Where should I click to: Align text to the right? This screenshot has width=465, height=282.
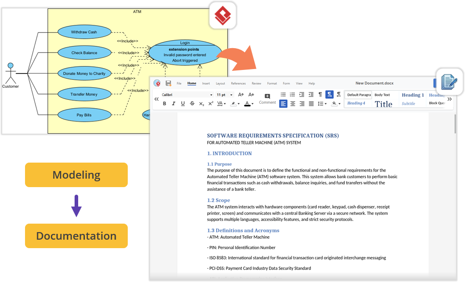coord(302,103)
